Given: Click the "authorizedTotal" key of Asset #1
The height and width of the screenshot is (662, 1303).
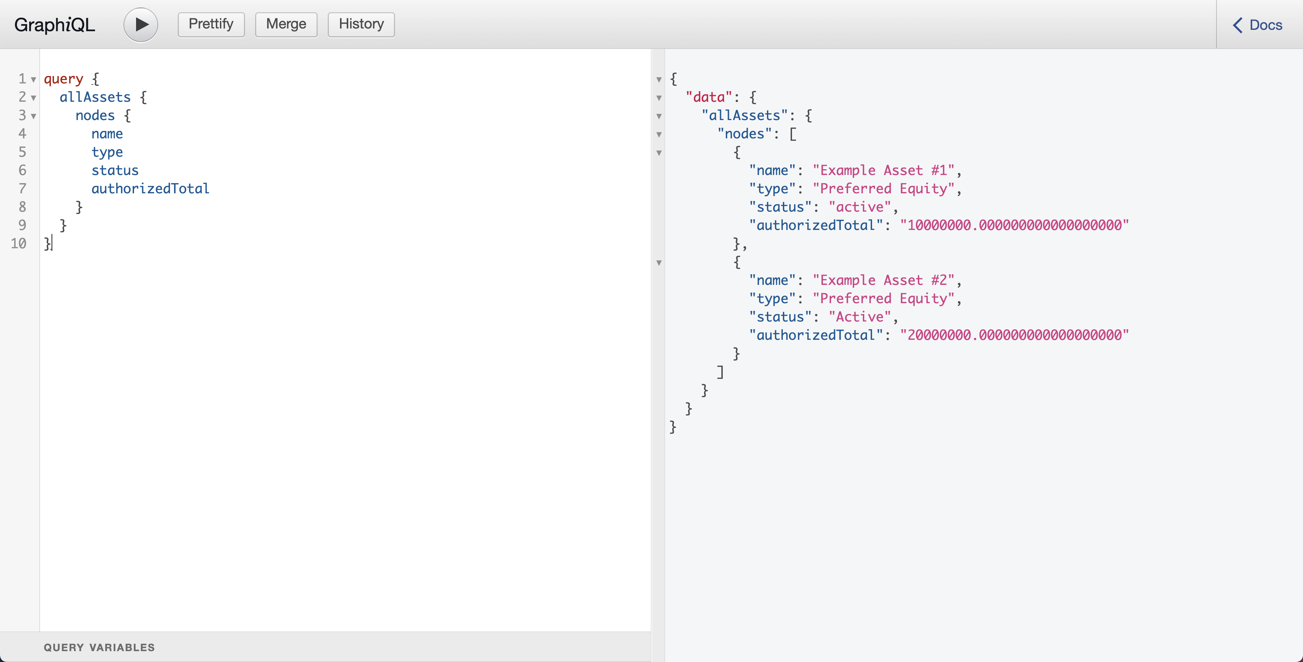Looking at the screenshot, I should tap(816, 225).
